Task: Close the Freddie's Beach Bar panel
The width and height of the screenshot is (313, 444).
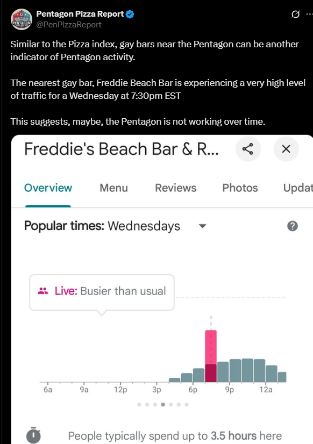Action: coord(286,149)
